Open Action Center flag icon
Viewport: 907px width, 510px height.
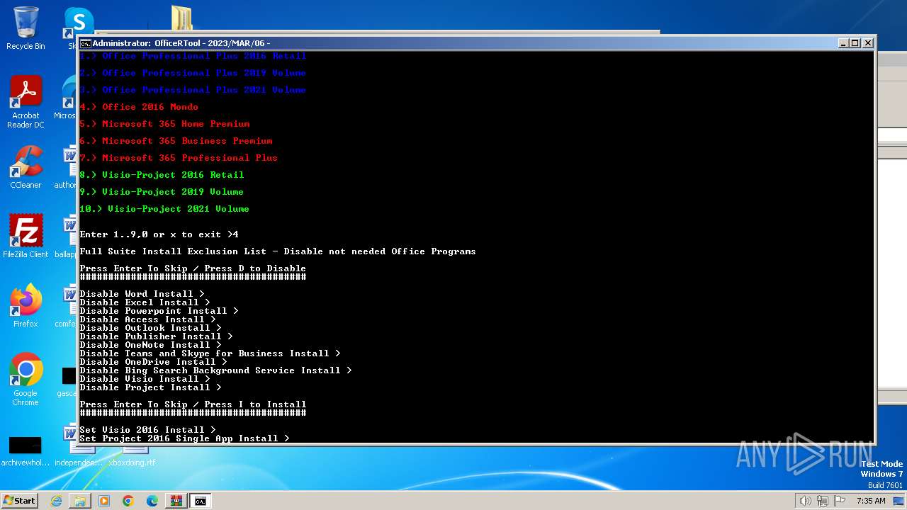click(840, 501)
